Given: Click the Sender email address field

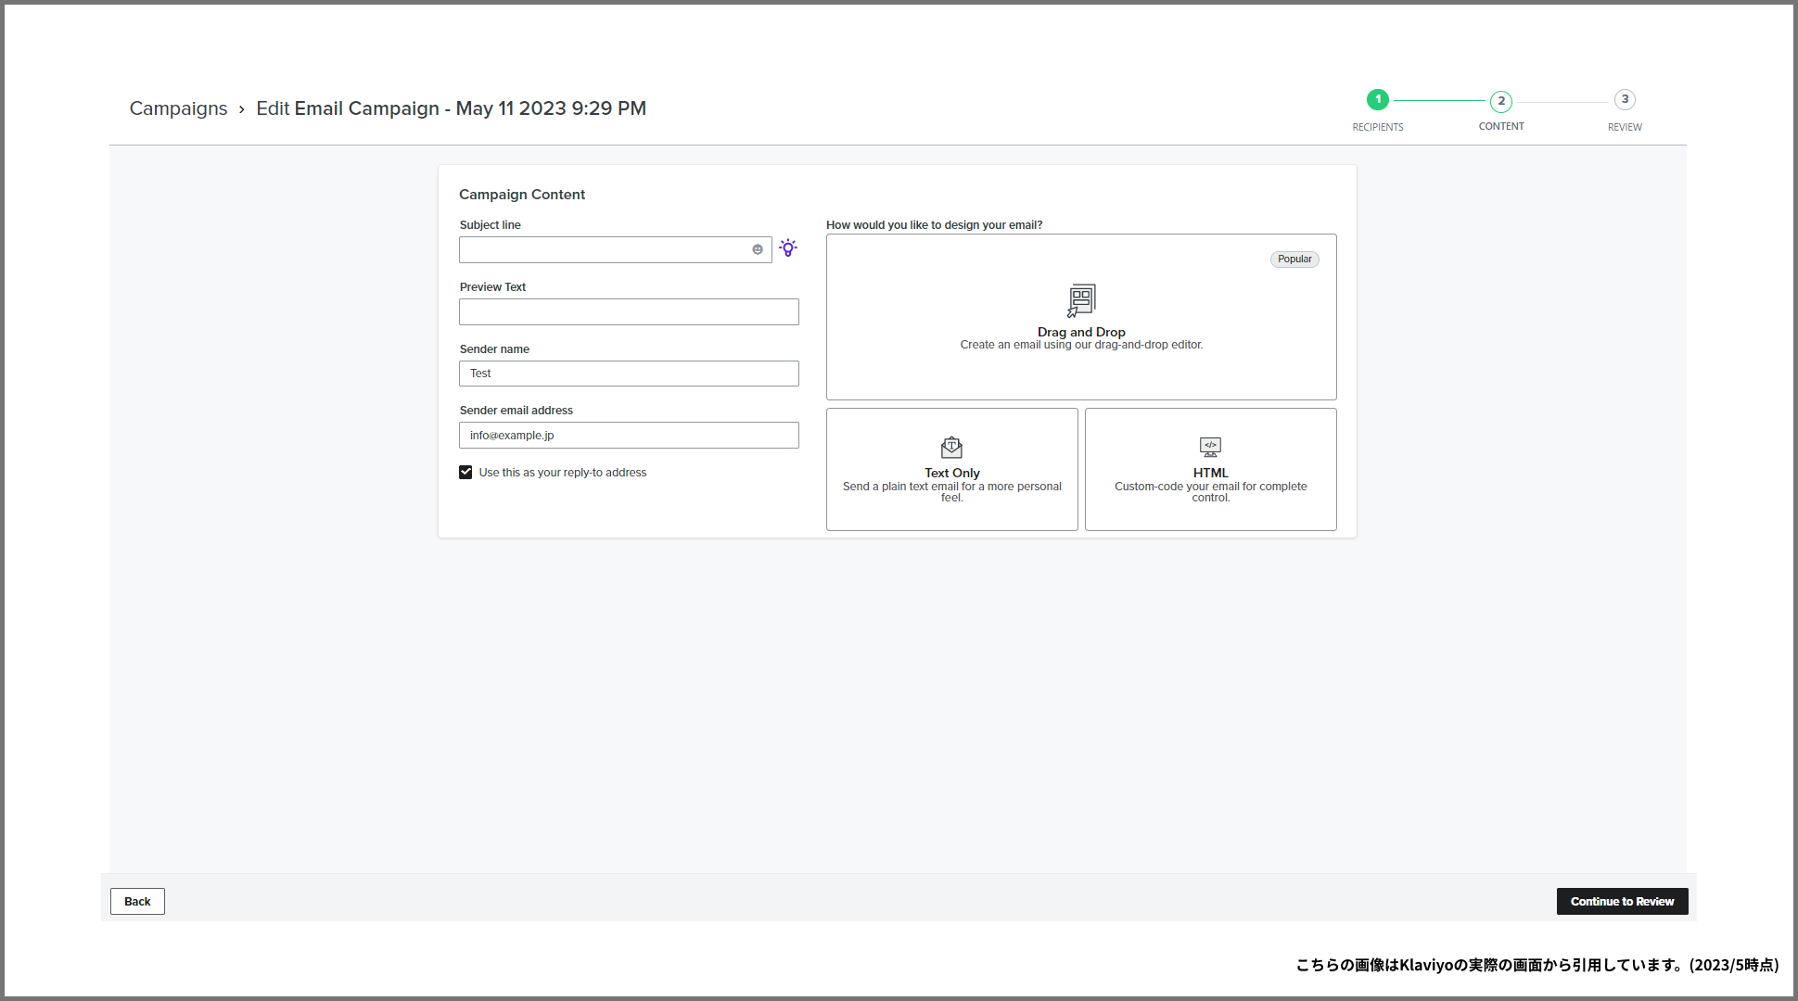Looking at the screenshot, I should (629, 436).
